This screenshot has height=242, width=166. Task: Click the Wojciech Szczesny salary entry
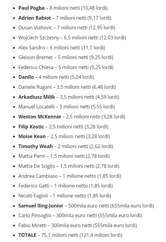(x=72, y=38)
